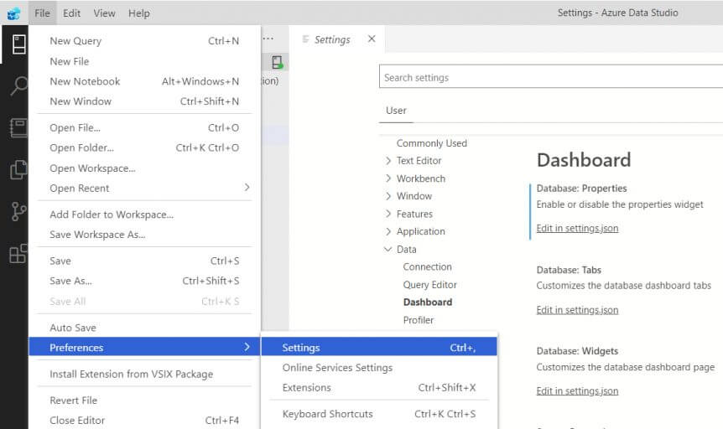Image resolution: width=723 pixels, height=429 pixels.
Task: Choose New Notebook menu entry
Action: click(144, 81)
